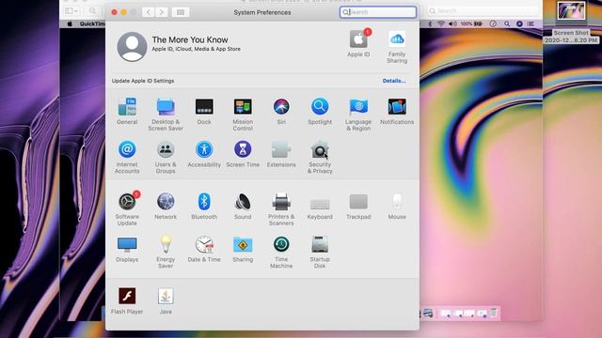Open the Apple menu in menu bar
602x338 pixels.
click(x=70, y=23)
